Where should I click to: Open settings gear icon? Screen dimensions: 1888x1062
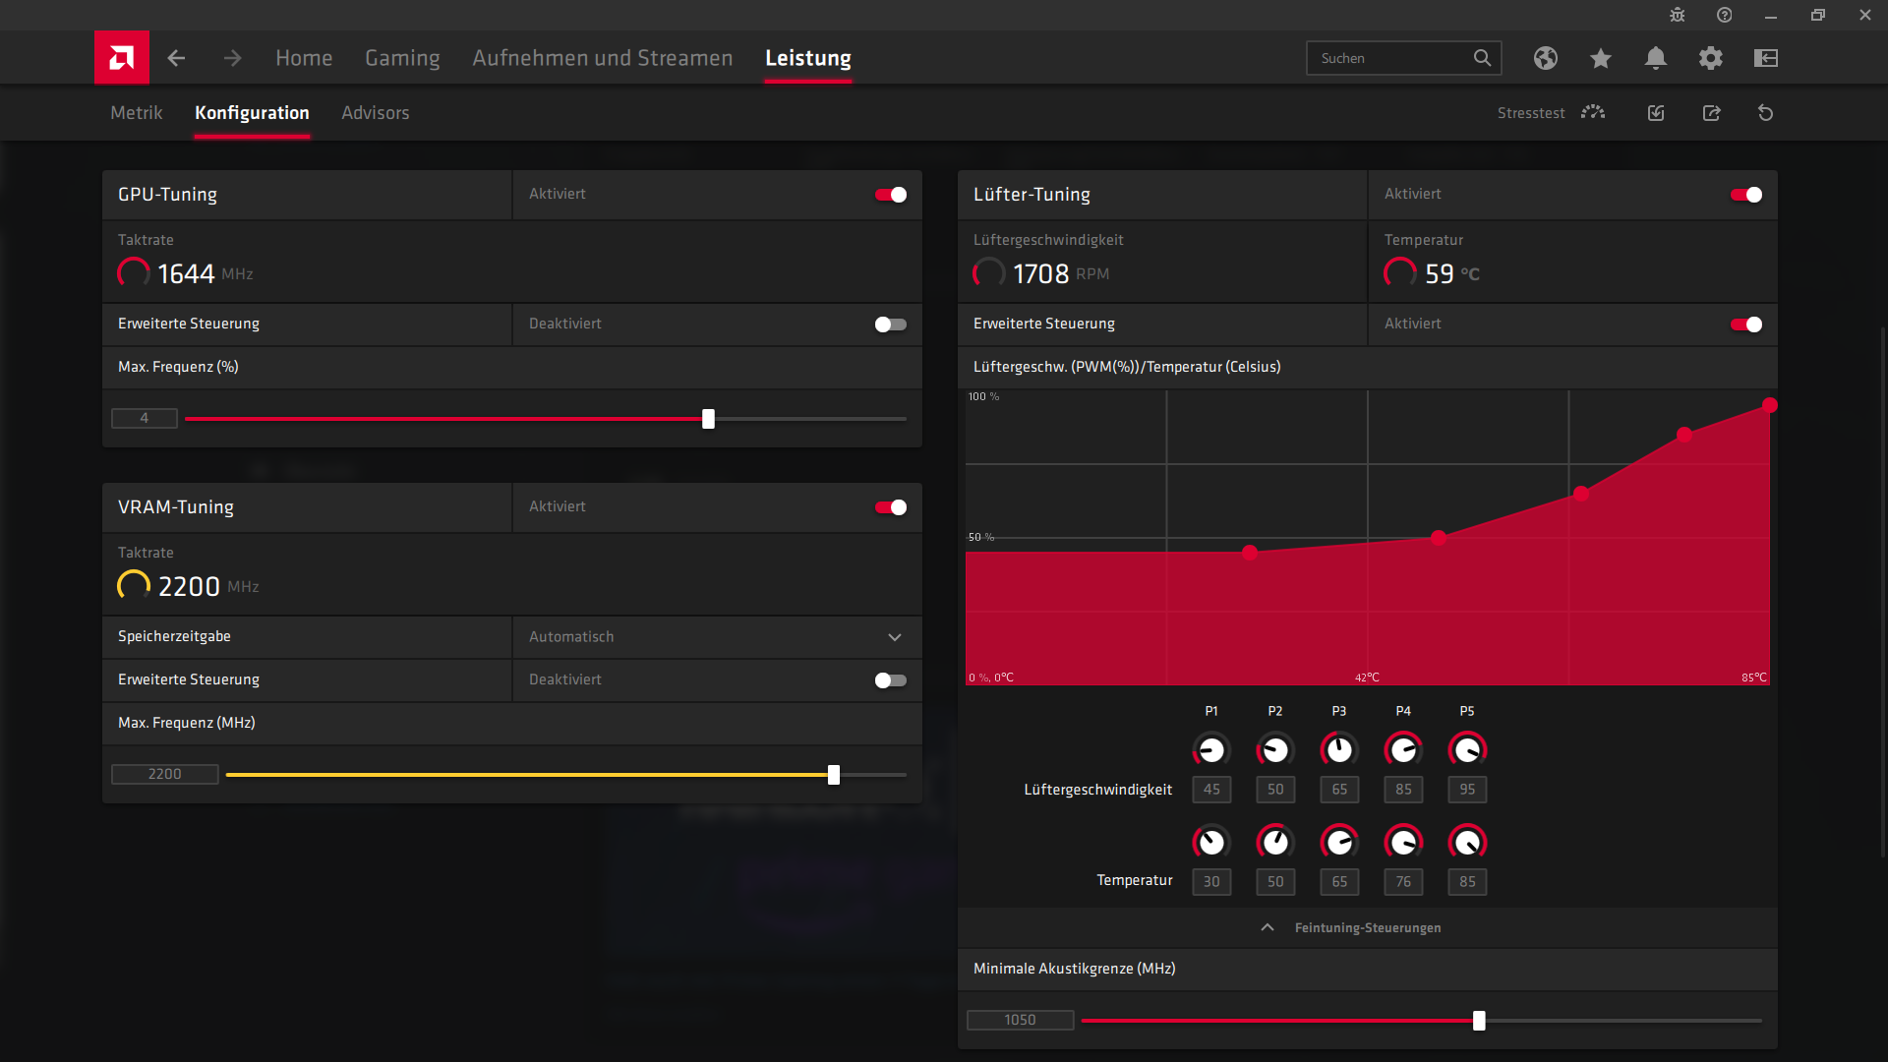click(x=1710, y=58)
